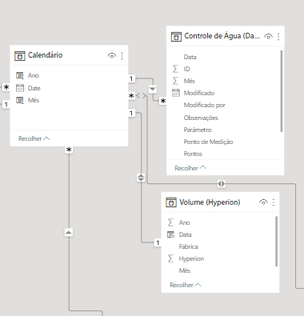Viewport: 304px width, 316px height.
Task: Click the Volume (Hyperion) table header icon
Action: pos(171,202)
